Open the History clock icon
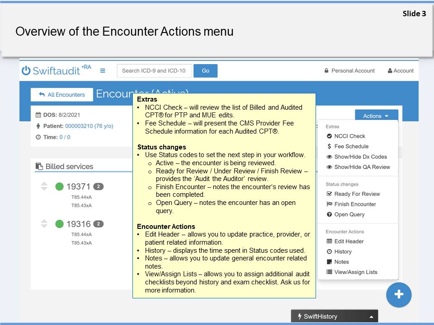Viewport: 434px width, 325px height. pyautogui.click(x=342, y=251)
